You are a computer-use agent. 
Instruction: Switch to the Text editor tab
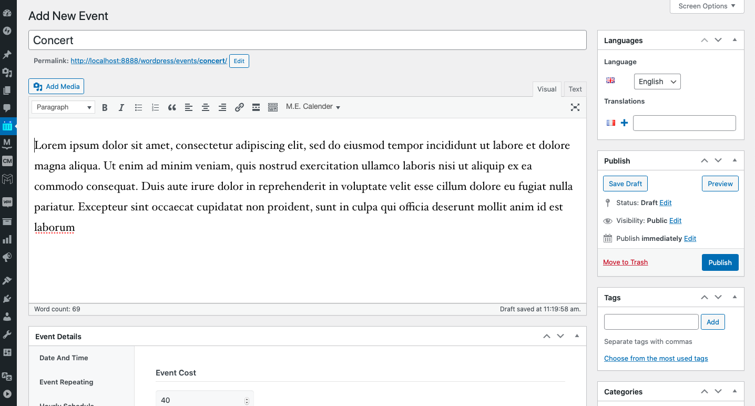click(x=575, y=89)
